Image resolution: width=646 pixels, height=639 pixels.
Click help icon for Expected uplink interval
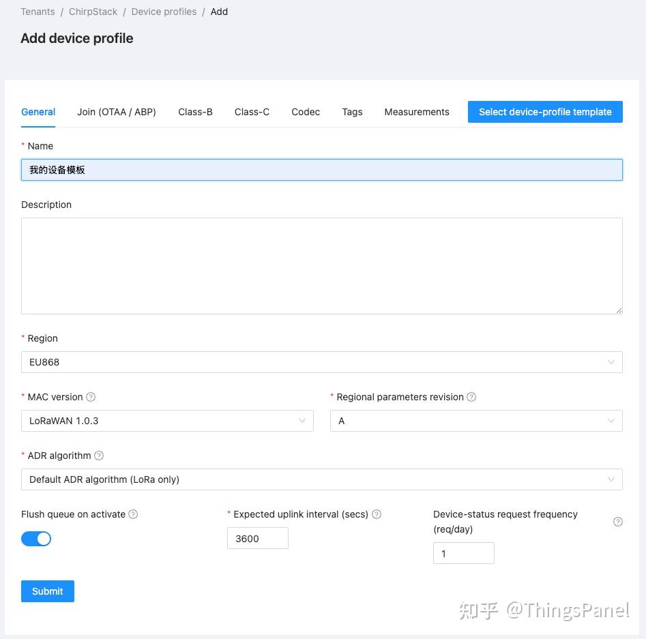(x=377, y=514)
